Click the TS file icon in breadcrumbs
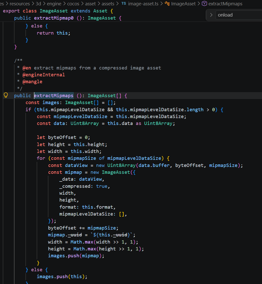Screen dimensions: 262x284 pyautogui.click(x=124, y=4)
